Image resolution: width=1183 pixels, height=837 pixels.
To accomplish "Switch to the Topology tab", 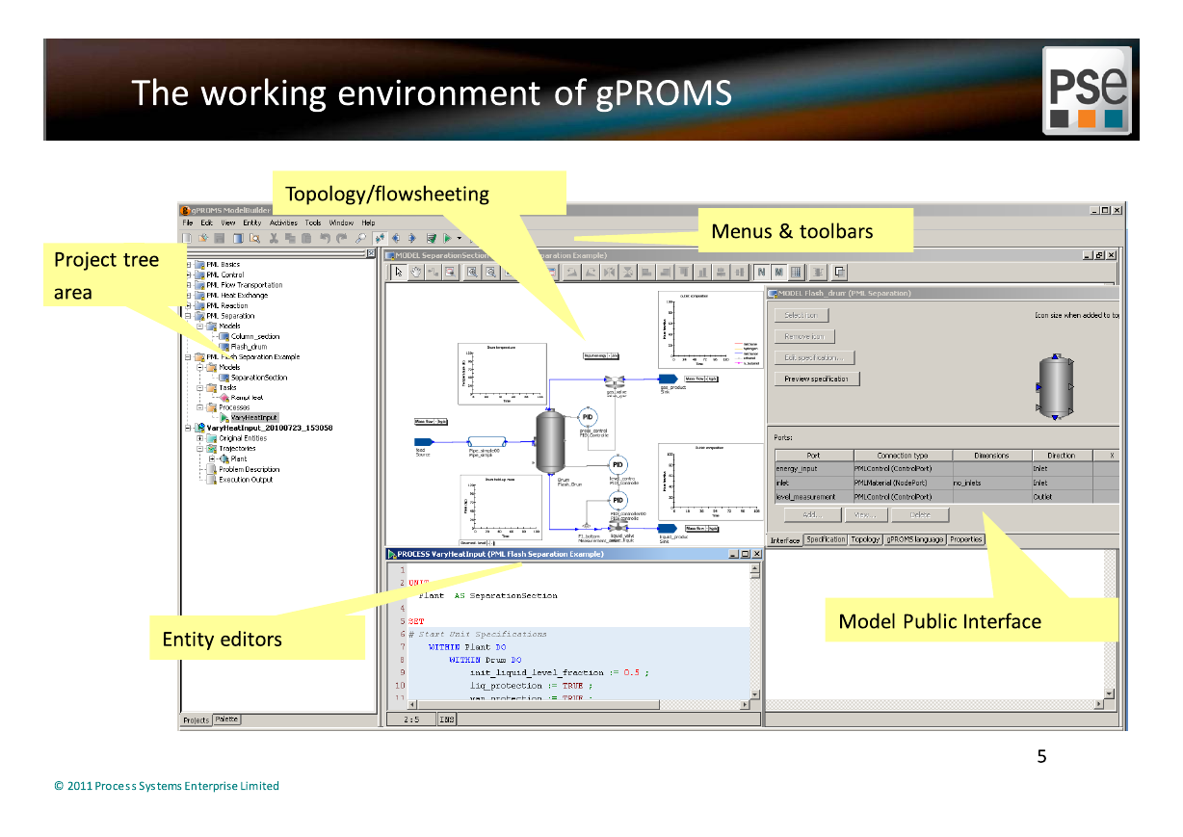I will coord(865,540).
